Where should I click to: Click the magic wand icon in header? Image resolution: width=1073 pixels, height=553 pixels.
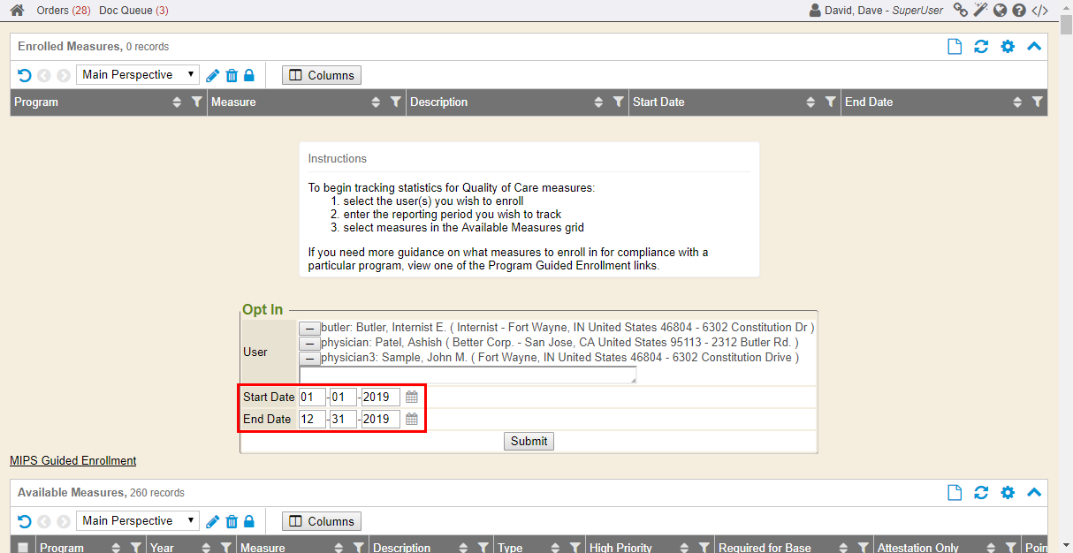click(979, 11)
